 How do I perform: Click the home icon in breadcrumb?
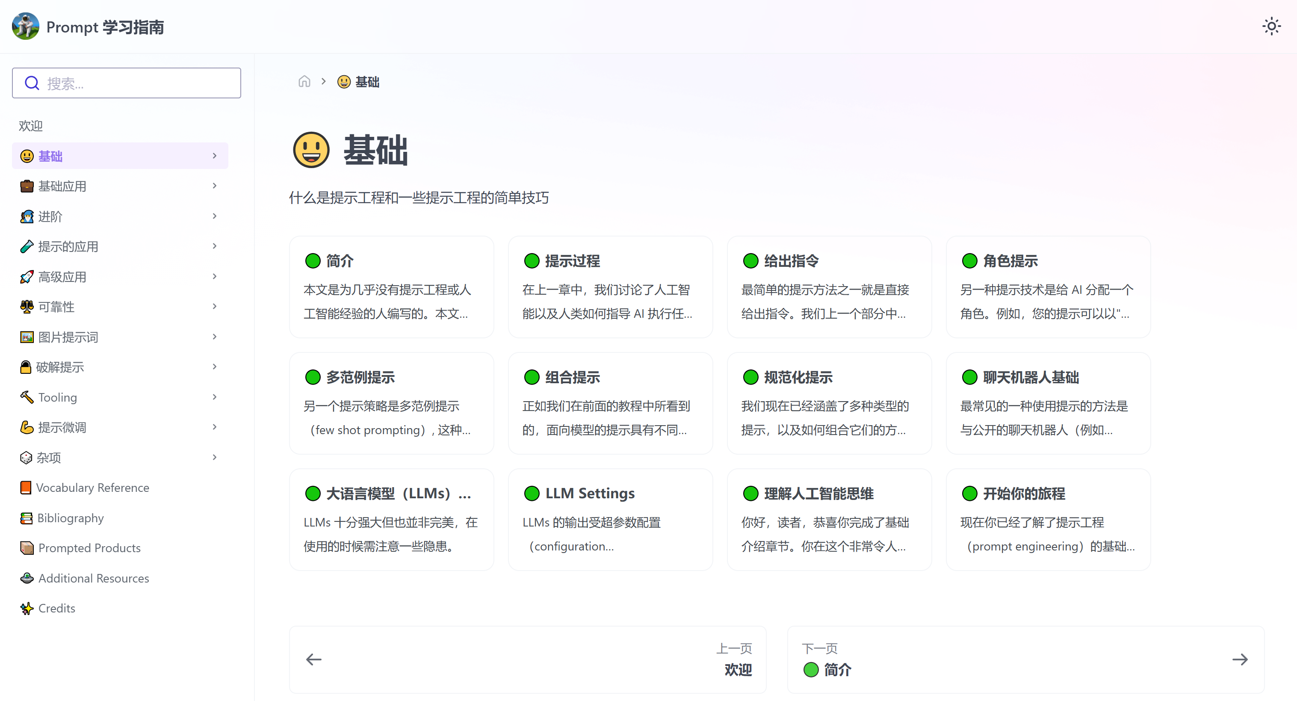pos(304,82)
